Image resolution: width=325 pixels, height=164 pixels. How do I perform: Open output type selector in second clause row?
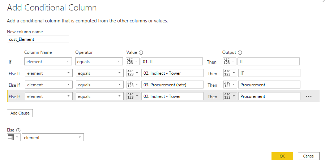[230, 73]
